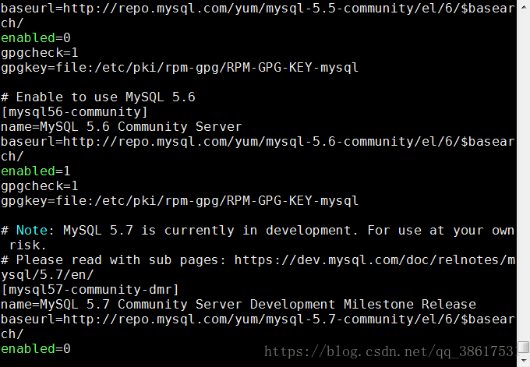Click the gpgkey line above the '# Note' comment
530x367 pixels.
[179, 201]
